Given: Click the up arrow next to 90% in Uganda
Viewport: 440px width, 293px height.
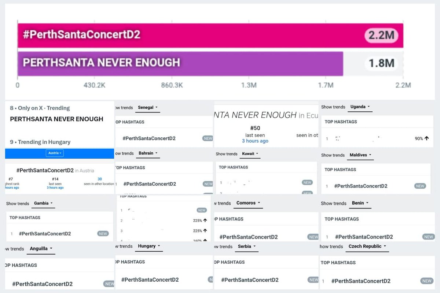Looking at the screenshot, I should 427,139.
